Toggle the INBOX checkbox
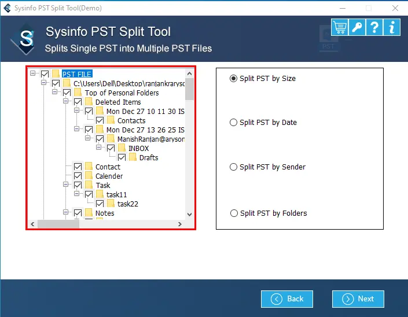408x317 pixels. click(x=111, y=148)
